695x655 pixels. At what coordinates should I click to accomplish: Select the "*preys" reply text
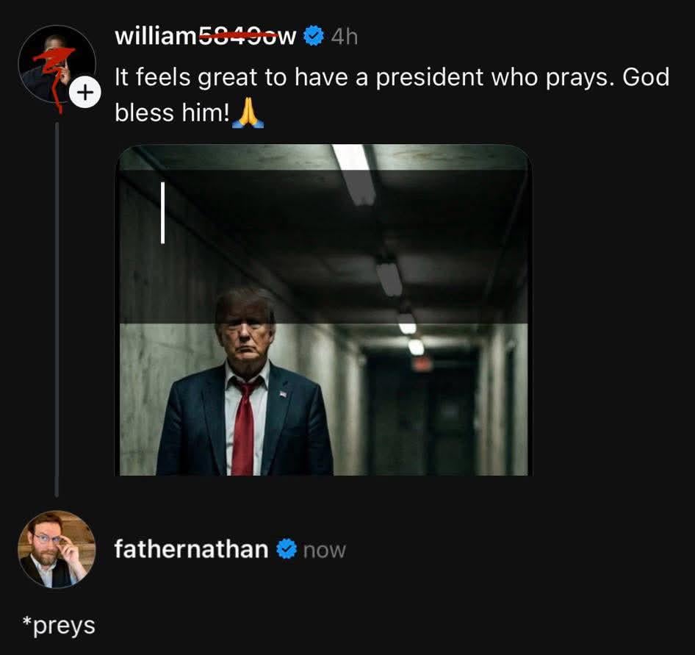click(x=59, y=626)
